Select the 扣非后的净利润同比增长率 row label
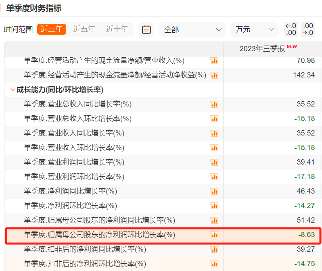 pyautogui.click(x=85, y=249)
